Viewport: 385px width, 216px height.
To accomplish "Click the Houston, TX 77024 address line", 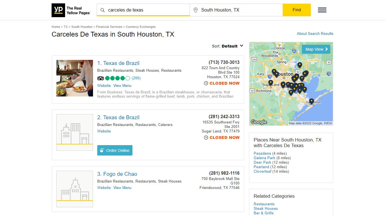I will coord(223,77).
